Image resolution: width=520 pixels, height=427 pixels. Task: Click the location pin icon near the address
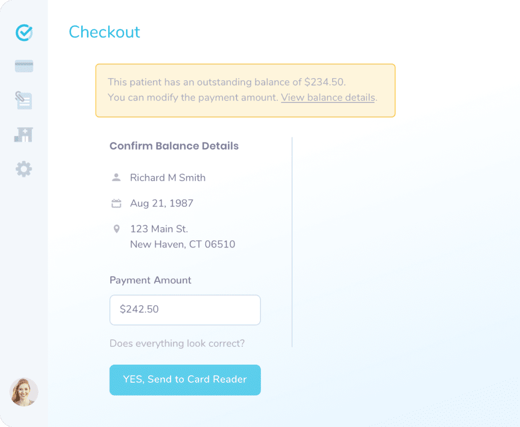(x=116, y=229)
